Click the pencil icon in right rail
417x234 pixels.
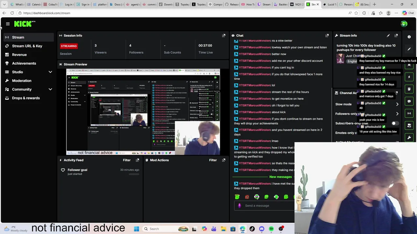coord(409,49)
